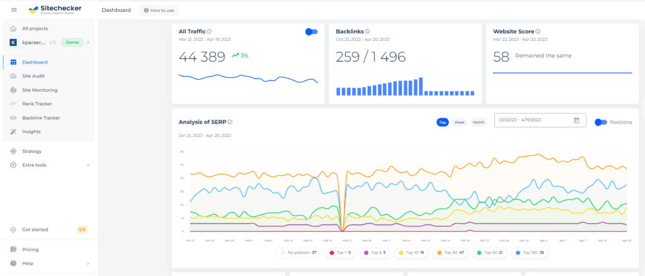Click the Rank Tracker chart icon
Image resolution: width=645 pixels, height=276 pixels.
(x=13, y=104)
